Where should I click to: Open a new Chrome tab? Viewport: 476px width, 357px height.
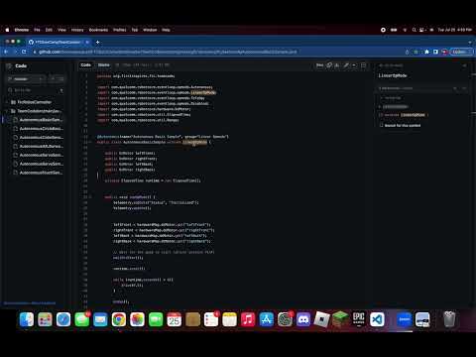(x=97, y=42)
